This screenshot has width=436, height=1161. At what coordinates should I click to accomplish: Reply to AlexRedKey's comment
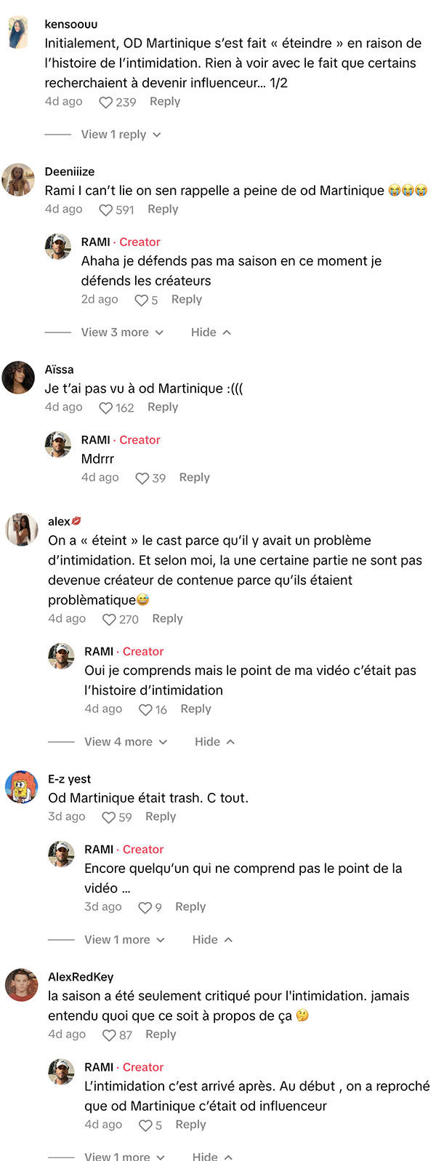click(161, 1034)
